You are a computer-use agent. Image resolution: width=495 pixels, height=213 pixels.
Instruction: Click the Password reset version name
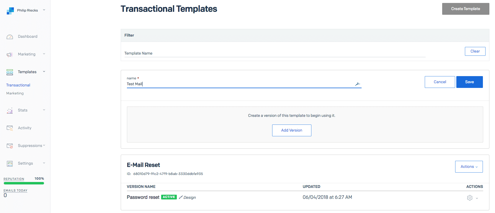(143, 197)
